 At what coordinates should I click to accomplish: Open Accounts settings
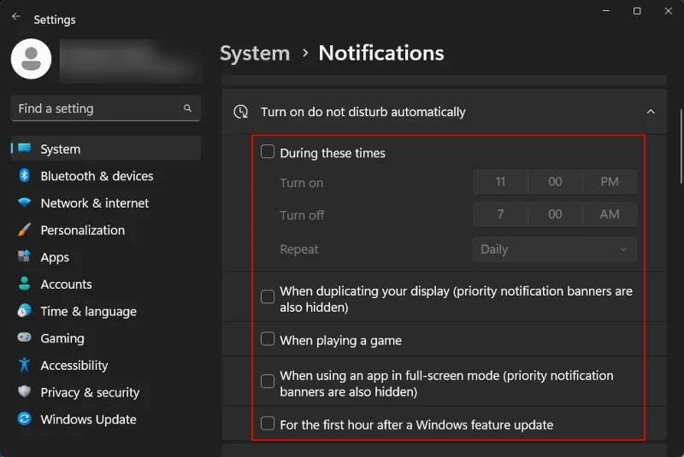[105, 284]
